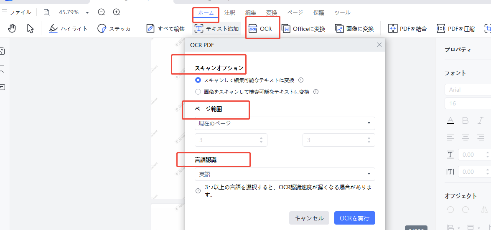Open the font color underline A

[450, 120]
